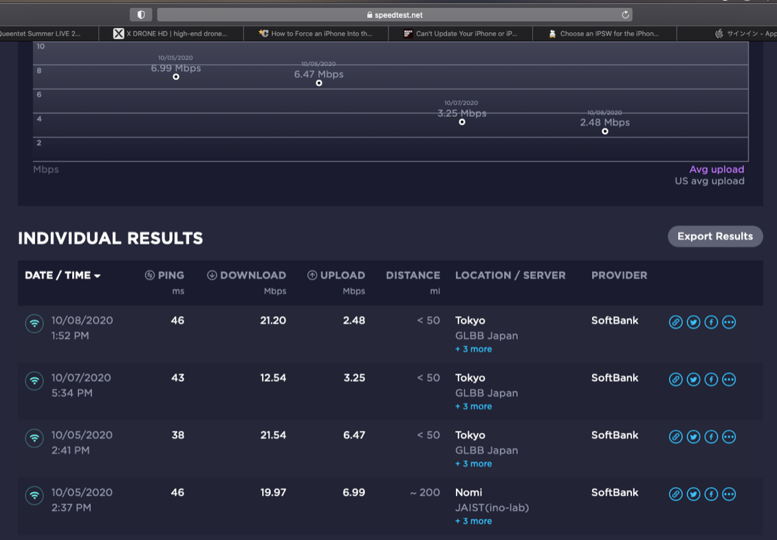Click Nomi server location text
Screen dimensions: 777x540
pyautogui.click(x=469, y=493)
